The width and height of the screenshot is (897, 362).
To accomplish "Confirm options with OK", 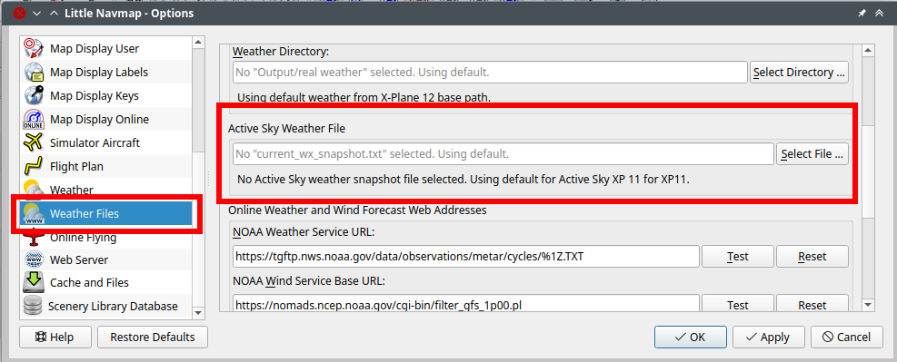I will click(x=691, y=337).
